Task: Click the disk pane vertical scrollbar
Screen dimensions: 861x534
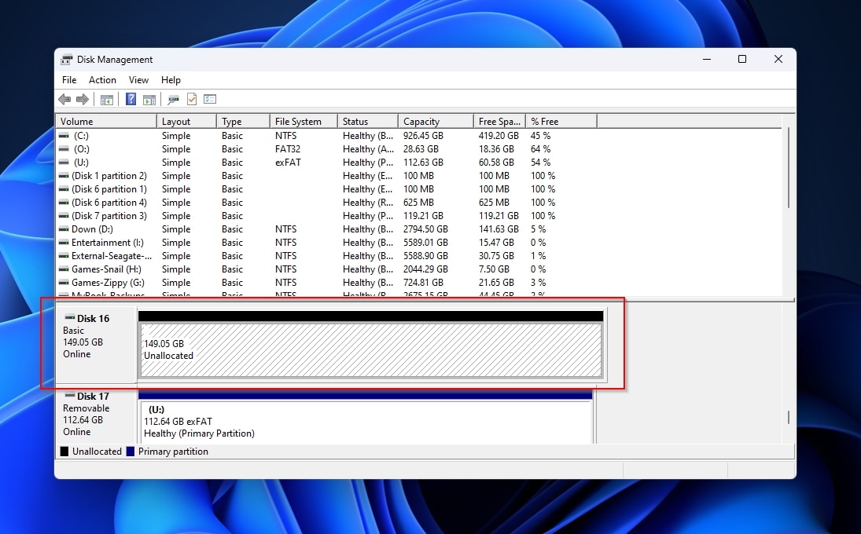Action: coord(789,417)
